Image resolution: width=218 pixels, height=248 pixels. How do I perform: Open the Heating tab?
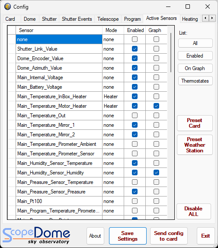(190, 19)
